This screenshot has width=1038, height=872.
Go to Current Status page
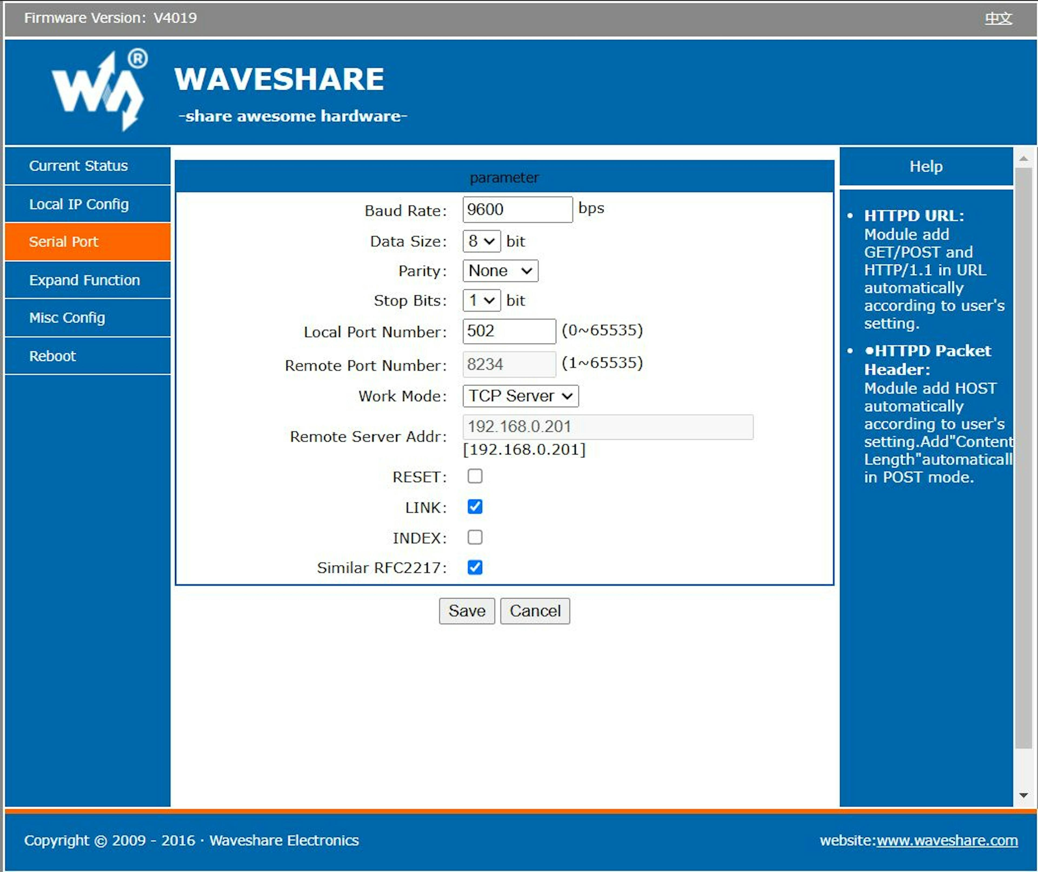pos(78,166)
